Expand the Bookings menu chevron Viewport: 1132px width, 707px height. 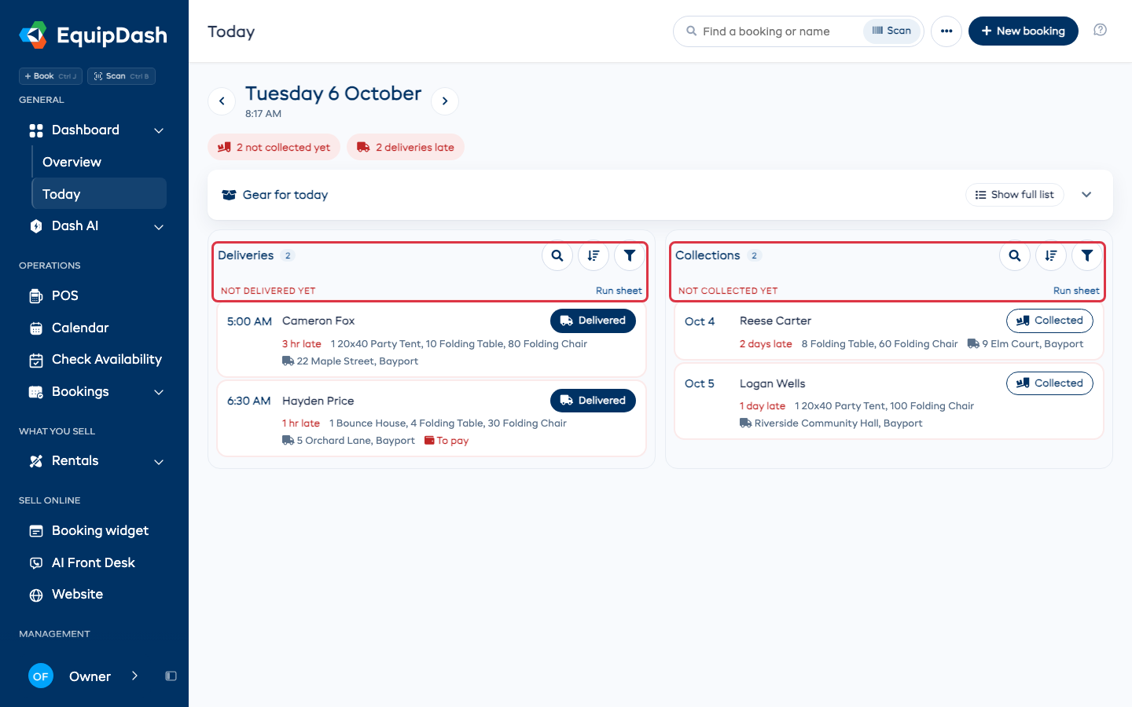(159, 392)
